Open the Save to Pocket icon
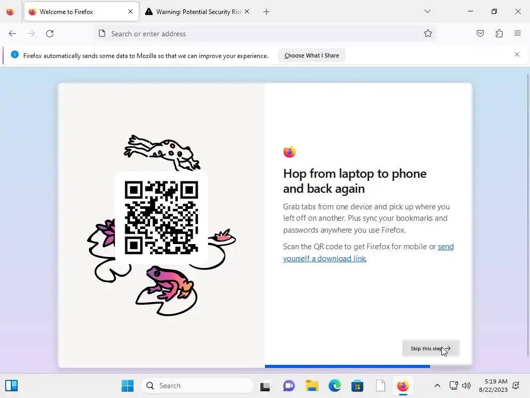530x398 pixels. pos(480,33)
